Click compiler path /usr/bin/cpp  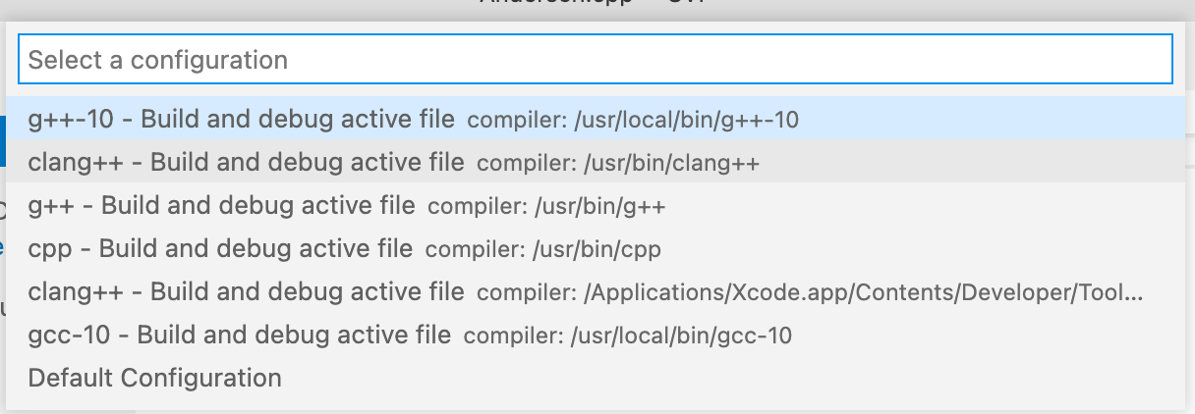pyautogui.click(x=597, y=250)
